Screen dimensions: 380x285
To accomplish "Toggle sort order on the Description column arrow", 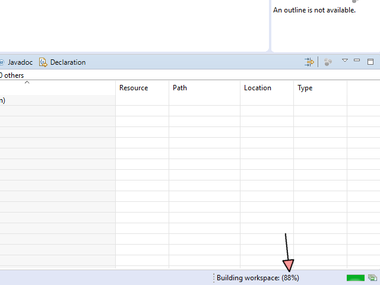I will [x=27, y=83].
